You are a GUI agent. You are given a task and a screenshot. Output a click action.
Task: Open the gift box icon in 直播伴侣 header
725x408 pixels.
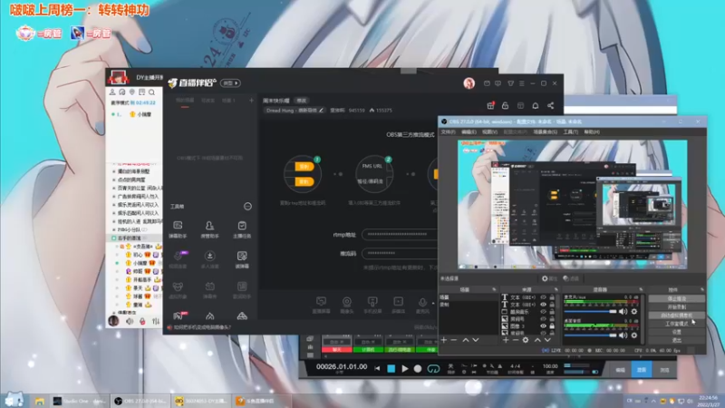coord(490,105)
